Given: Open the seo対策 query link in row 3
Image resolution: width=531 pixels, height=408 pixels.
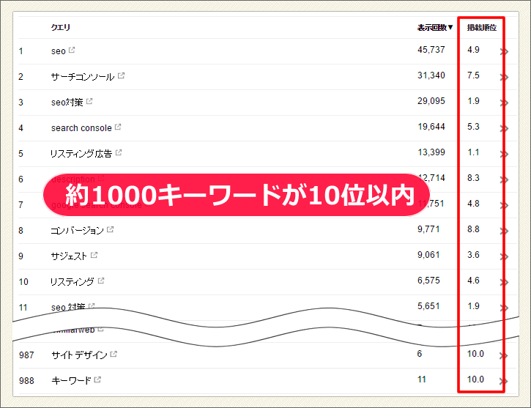Looking at the screenshot, I should tap(67, 103).
